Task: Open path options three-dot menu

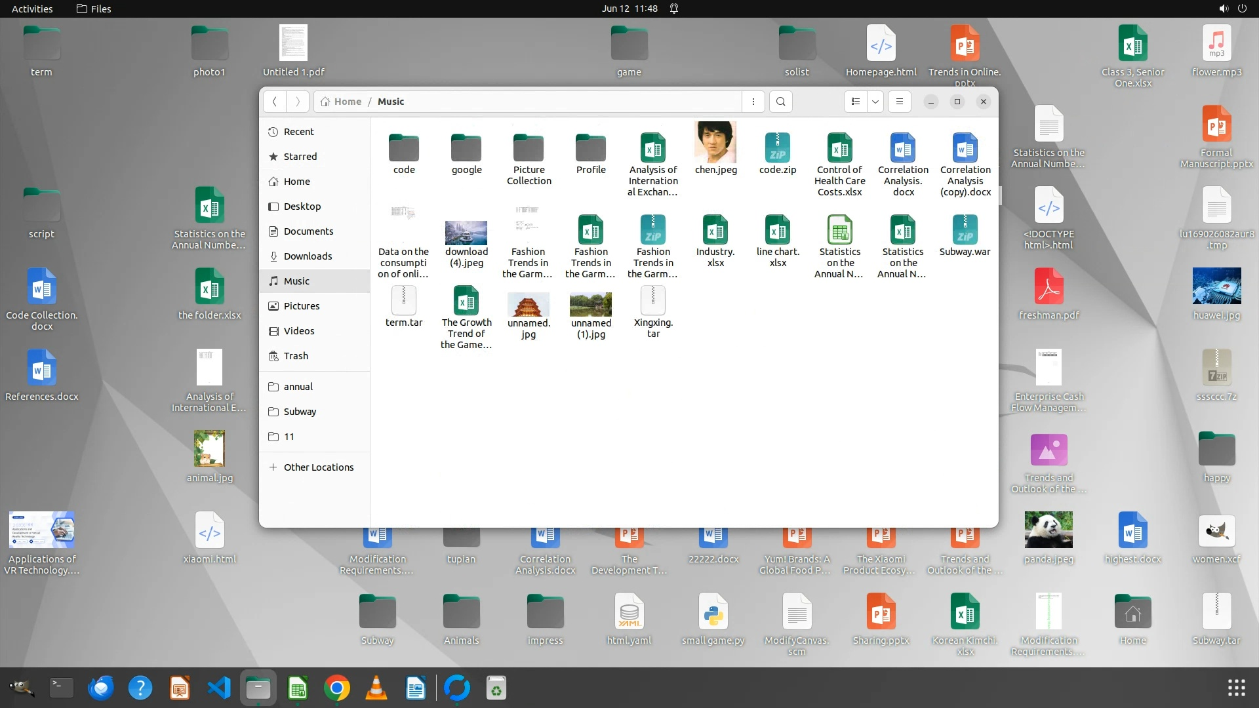Action: pos(753,102)
